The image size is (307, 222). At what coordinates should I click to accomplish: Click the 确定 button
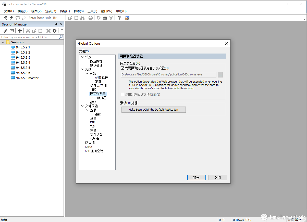coord(197,178)
